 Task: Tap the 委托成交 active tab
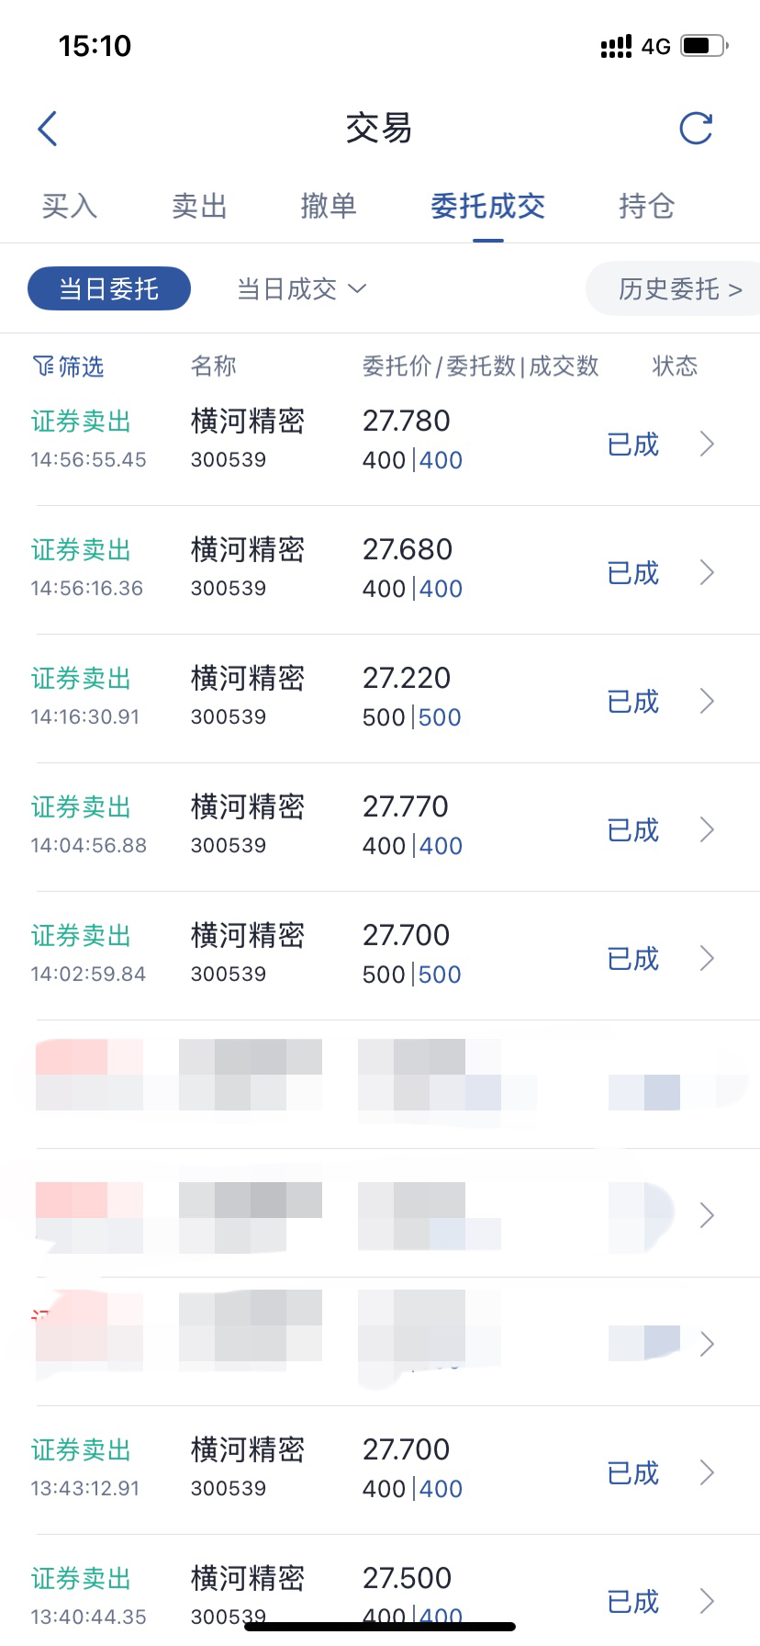coord(487,206)
